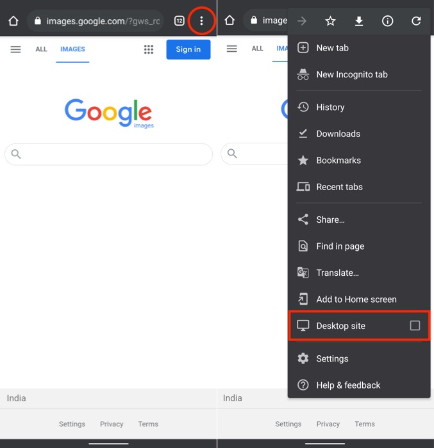434x448 pixels.
Task: Select Share… in the menu
Action: [359, 220]
